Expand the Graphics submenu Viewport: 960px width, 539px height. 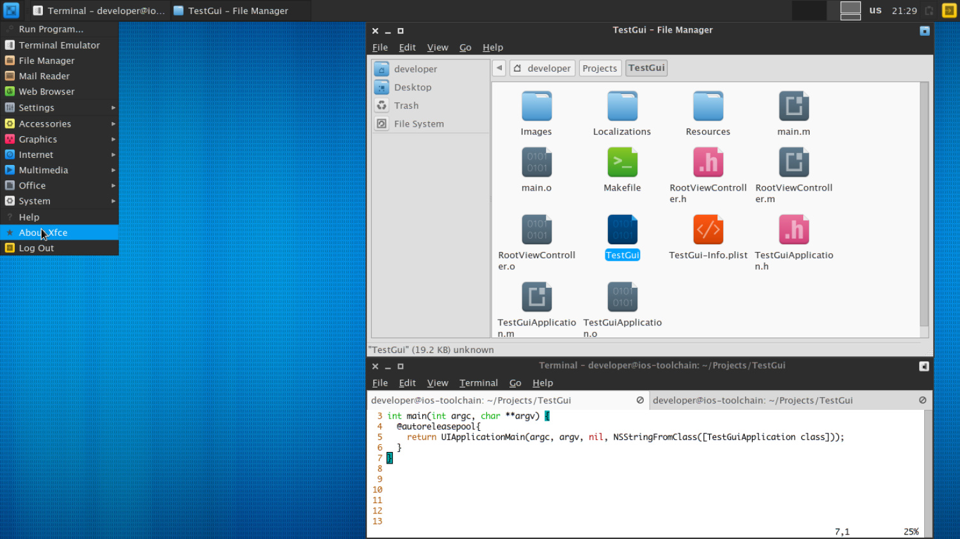tap(60, 139)
